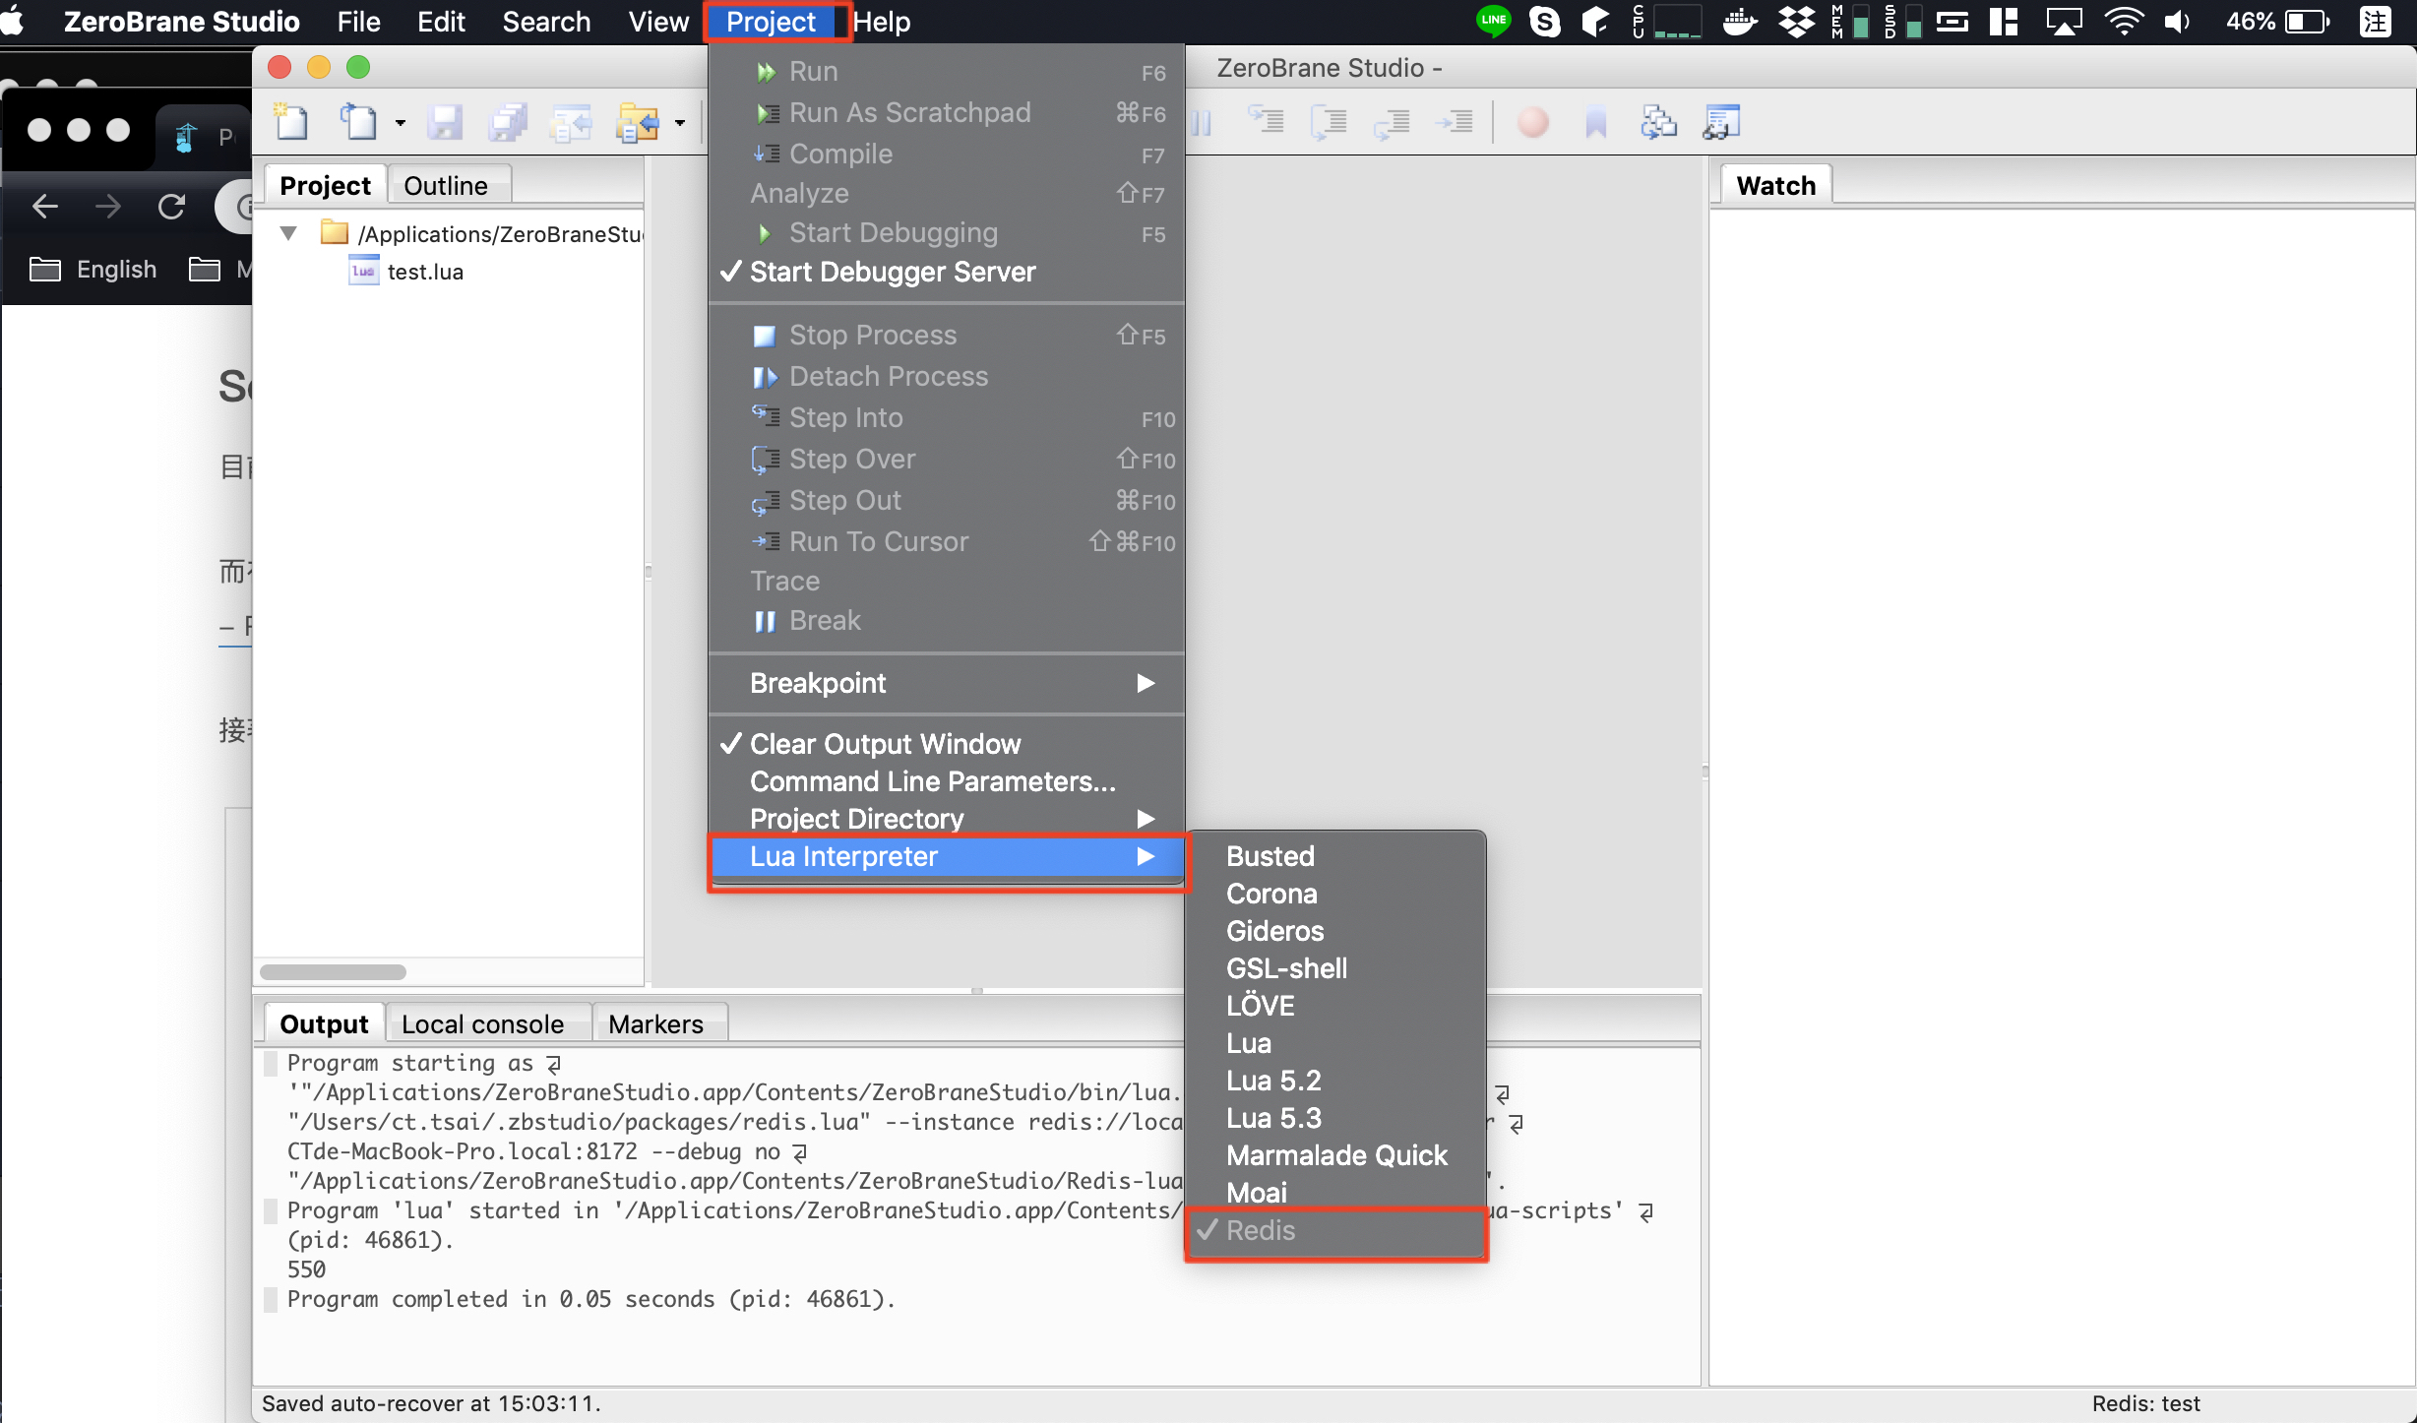The height and width of the screenshot is (1423, 2417).
Task: Click the Open file toolbar icon
Action: tap(358, 123)
